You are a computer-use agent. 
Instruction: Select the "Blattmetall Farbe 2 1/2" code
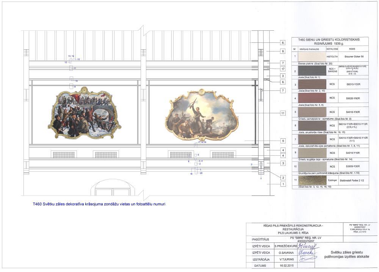click(352, 180)
